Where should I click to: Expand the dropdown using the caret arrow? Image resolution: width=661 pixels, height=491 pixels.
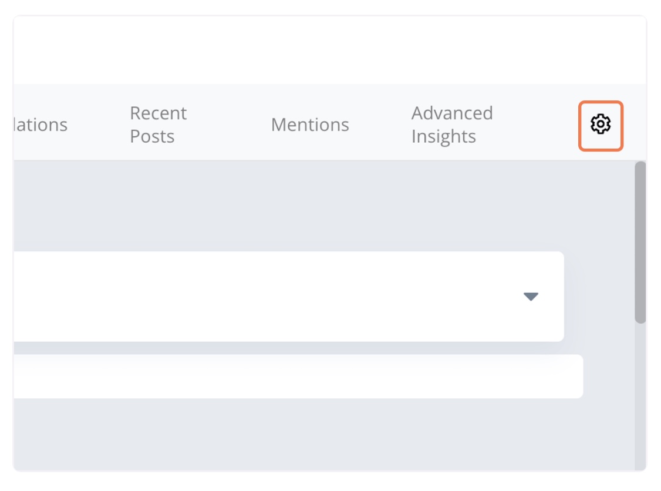(531, 297)
